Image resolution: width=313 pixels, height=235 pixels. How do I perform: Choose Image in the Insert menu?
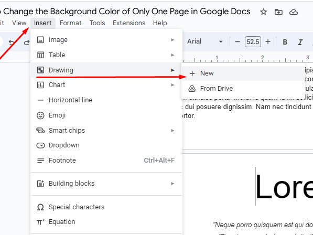[106, 40]
